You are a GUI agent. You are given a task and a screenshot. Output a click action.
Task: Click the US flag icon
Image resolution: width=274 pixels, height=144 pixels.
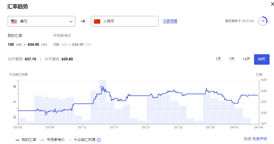(14, 21)
